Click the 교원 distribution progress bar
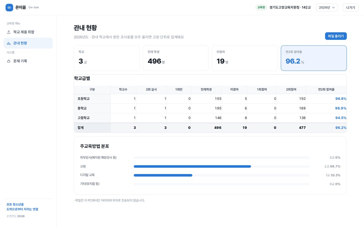This screenshot has height=227, width=364. click(x=222, y=166)
